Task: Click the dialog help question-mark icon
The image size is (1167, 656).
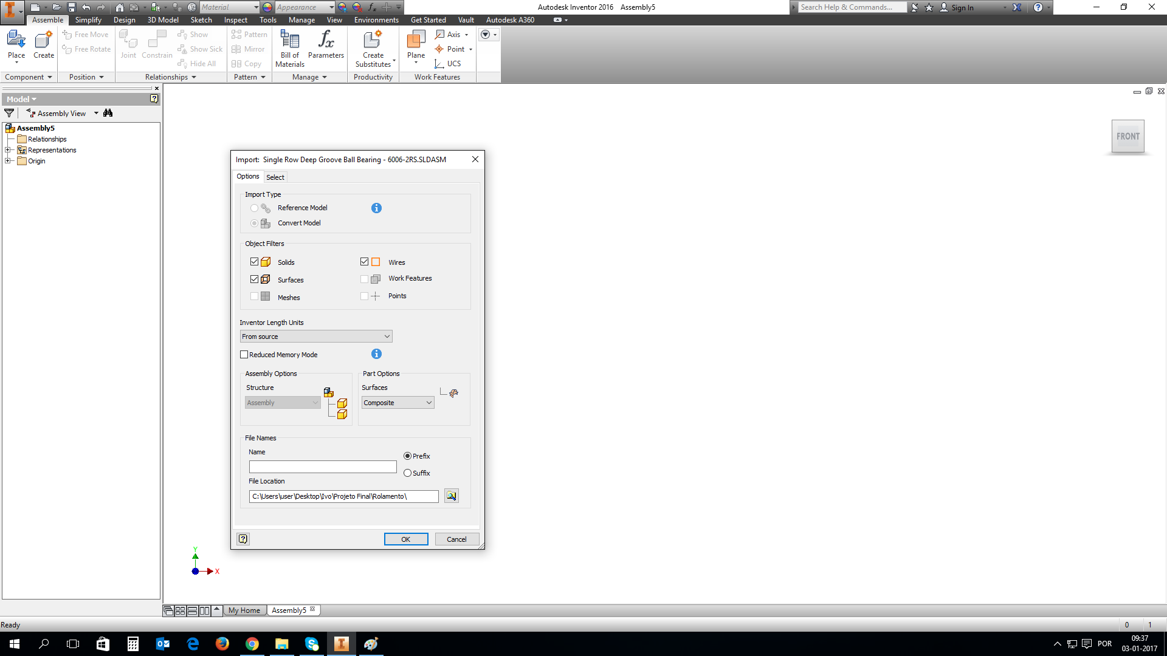Action: coord(243,539)
